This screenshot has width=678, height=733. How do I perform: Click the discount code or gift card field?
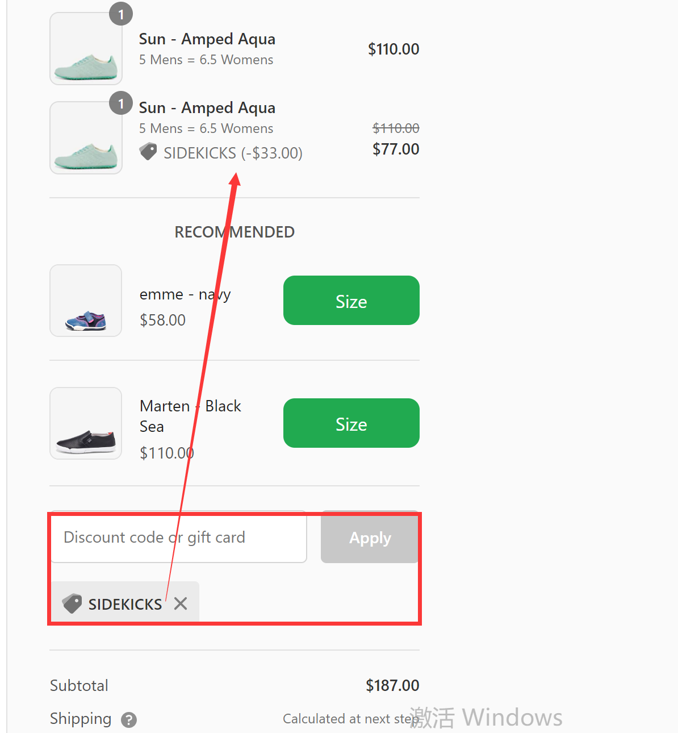(x=178, y=538)
